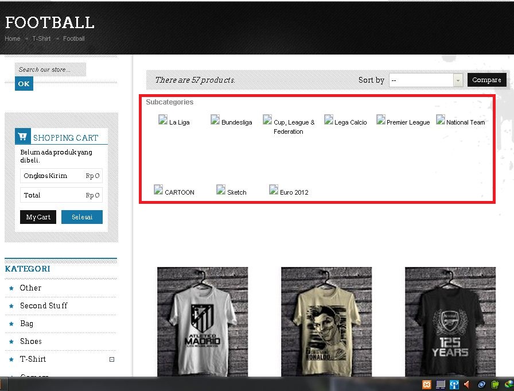Click the monitor display tray icon
514x391 pixels.
(x=440, y=385)
